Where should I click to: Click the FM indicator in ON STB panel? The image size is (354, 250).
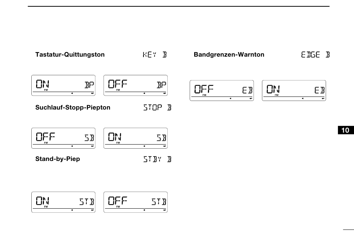pyautogui.click(x=46, y=207)
